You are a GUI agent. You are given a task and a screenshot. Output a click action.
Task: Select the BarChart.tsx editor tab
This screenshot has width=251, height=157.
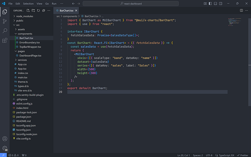point(66,11)
